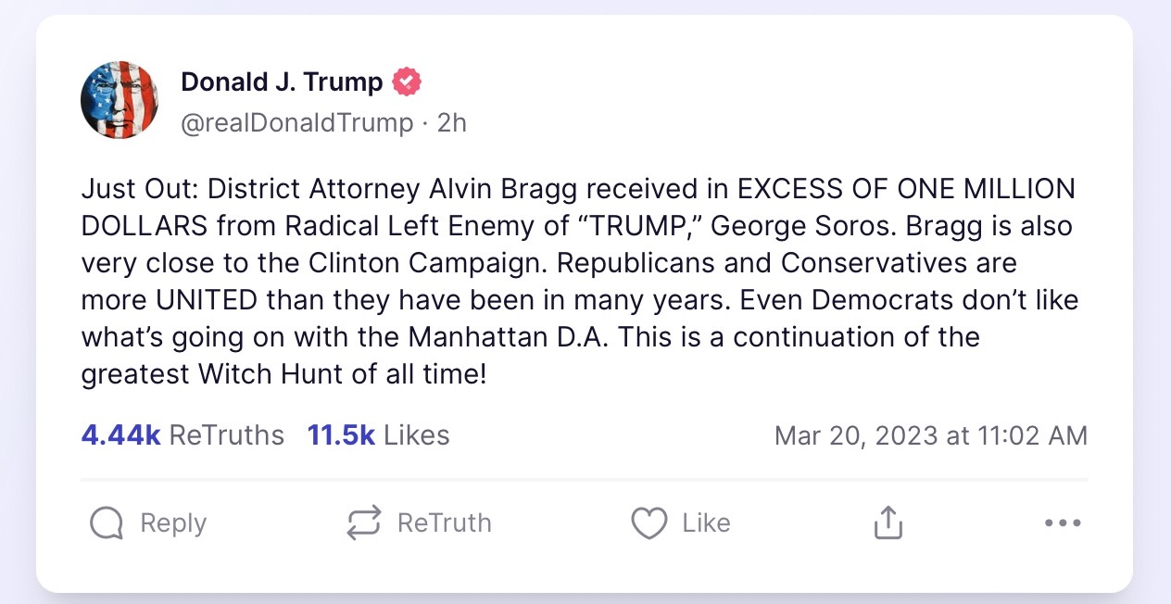The height and width of the screenshot is (604, 1171).
Task: Click the ReTruth arrows icon
Action: pos(363,524)
